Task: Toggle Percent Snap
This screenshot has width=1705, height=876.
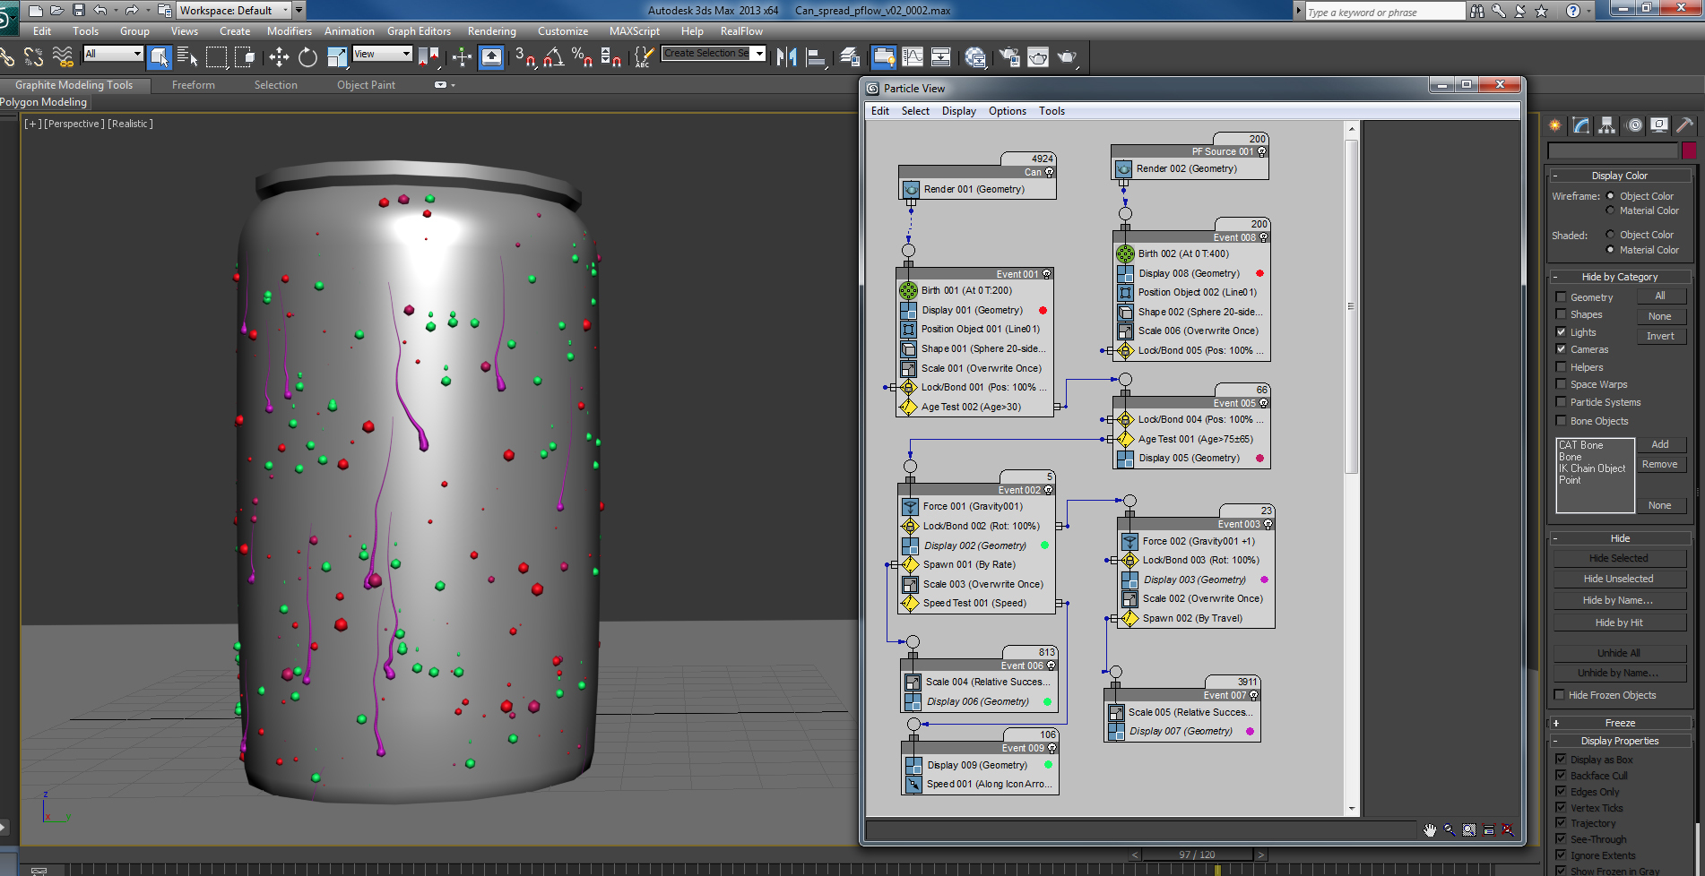Action: [582, 57]
